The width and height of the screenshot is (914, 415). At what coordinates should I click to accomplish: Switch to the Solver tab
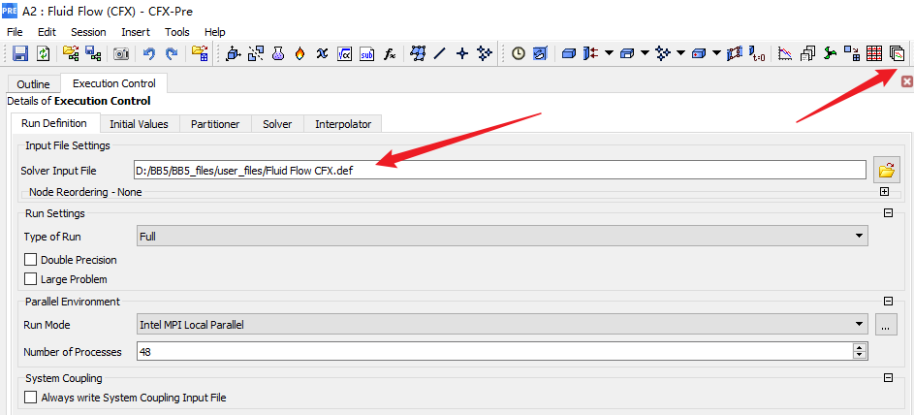[277, 124]
